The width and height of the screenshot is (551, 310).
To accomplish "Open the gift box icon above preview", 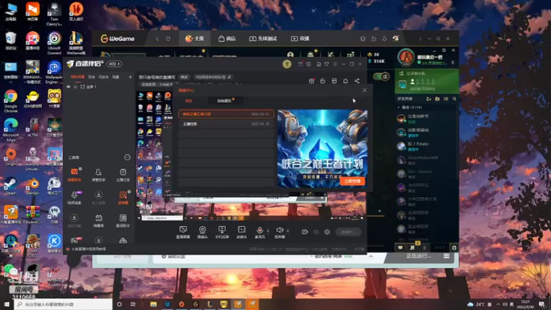I will pyautogui.click(x=311, y=81).
